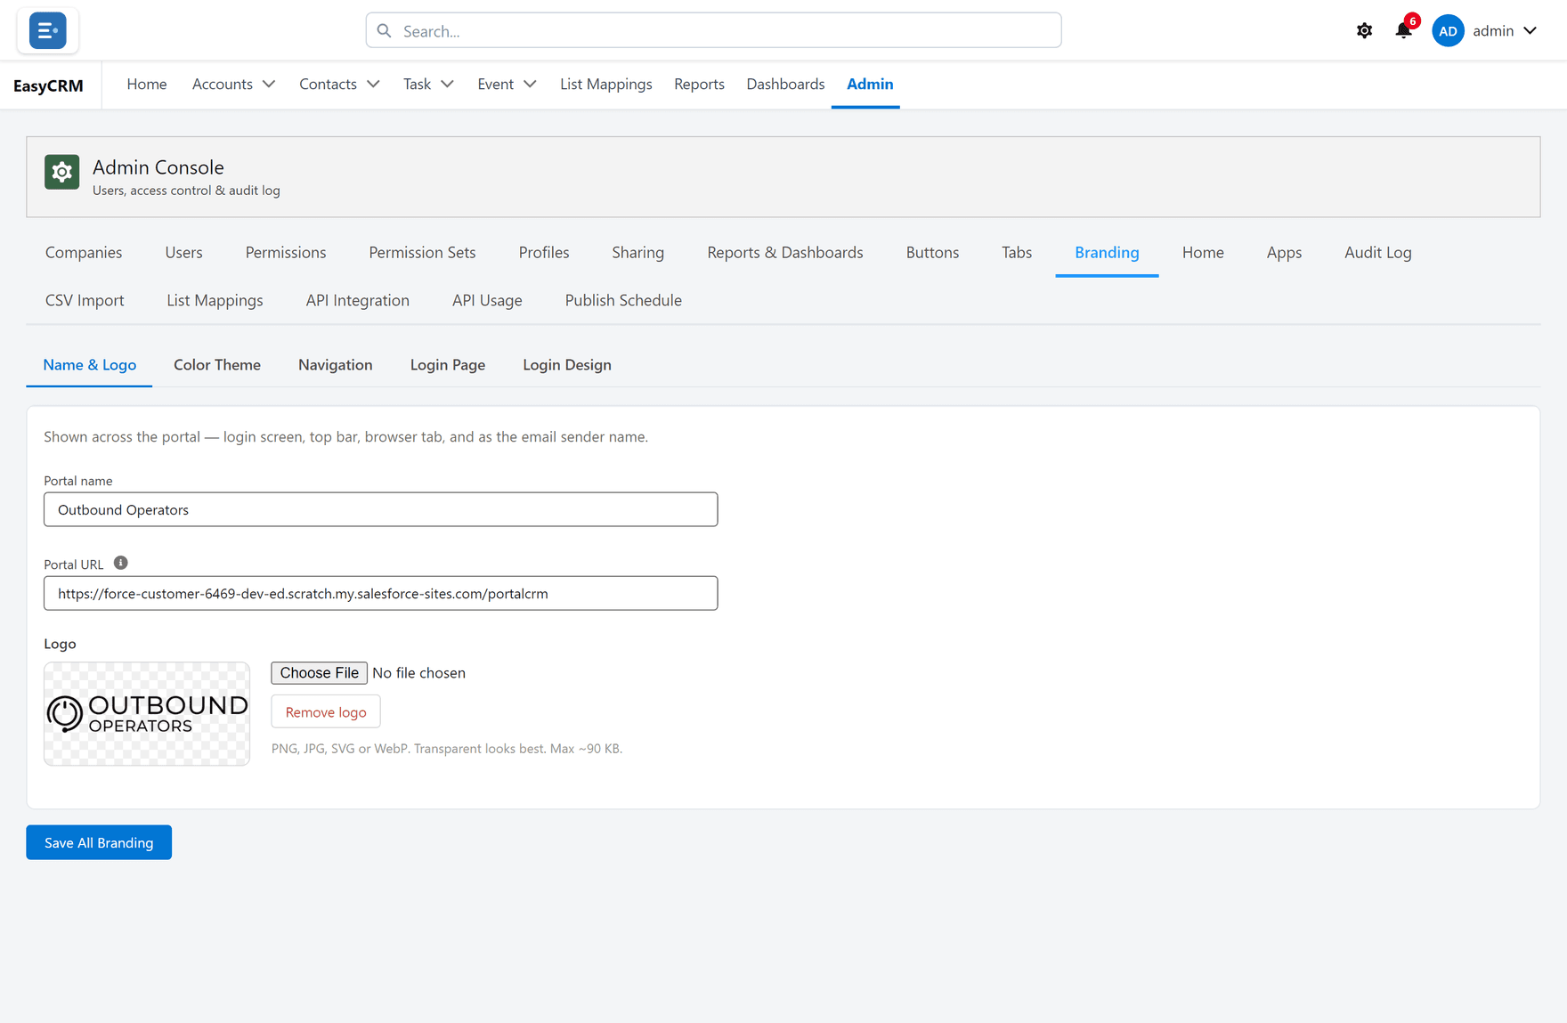Switch to the Color Theme sub-tab
1567x1023 pixels.
[x=217, y=364]
